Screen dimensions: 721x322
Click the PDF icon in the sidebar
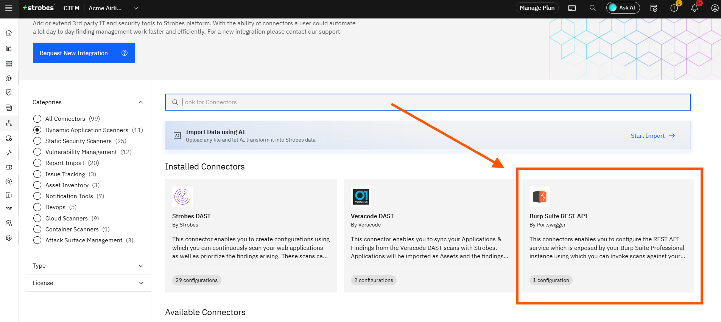pyautogui.click(x=9, y=209)
